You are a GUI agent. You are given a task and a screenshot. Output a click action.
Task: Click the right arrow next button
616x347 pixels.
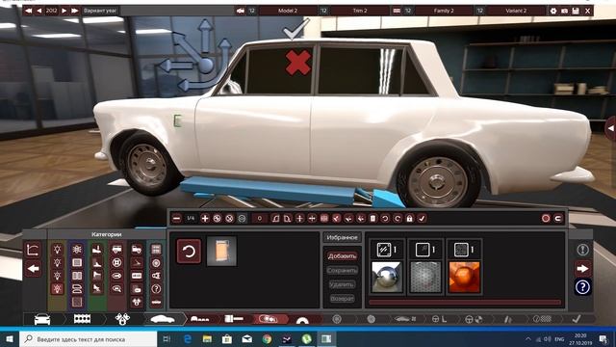coord(582,269)
